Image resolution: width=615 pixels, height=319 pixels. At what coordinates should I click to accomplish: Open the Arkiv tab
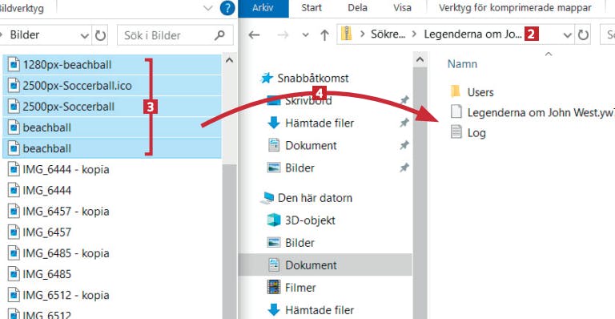263,8
